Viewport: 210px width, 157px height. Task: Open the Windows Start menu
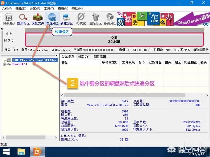(x=6, y=152)
